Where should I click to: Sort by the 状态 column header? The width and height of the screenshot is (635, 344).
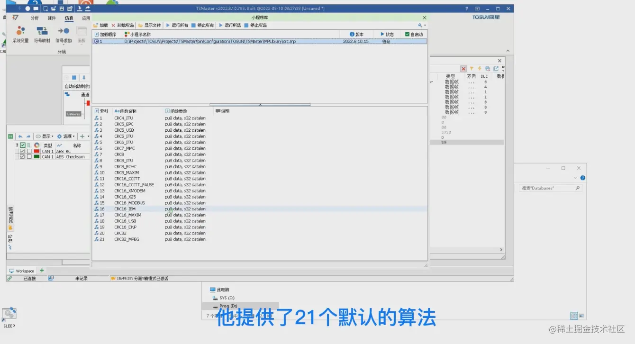pos(387,34)
